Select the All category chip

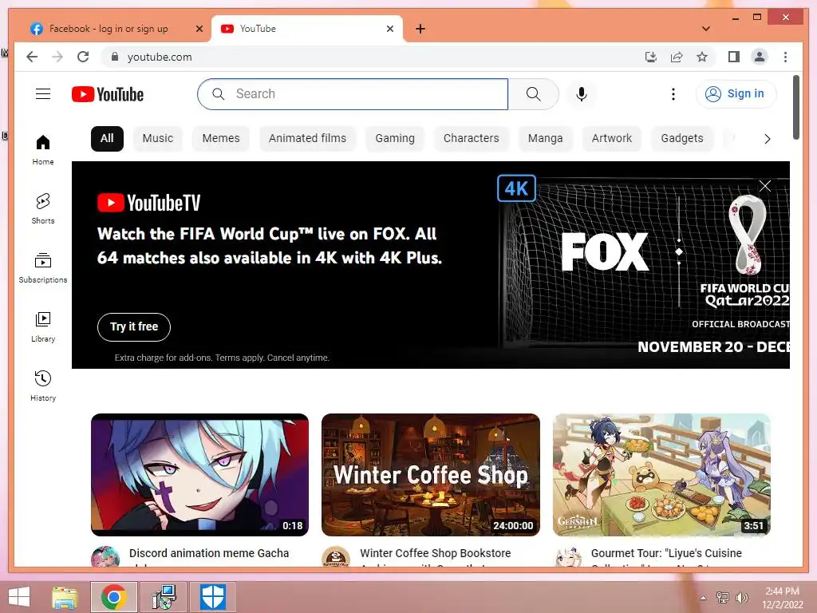click(x=107, y=138)
